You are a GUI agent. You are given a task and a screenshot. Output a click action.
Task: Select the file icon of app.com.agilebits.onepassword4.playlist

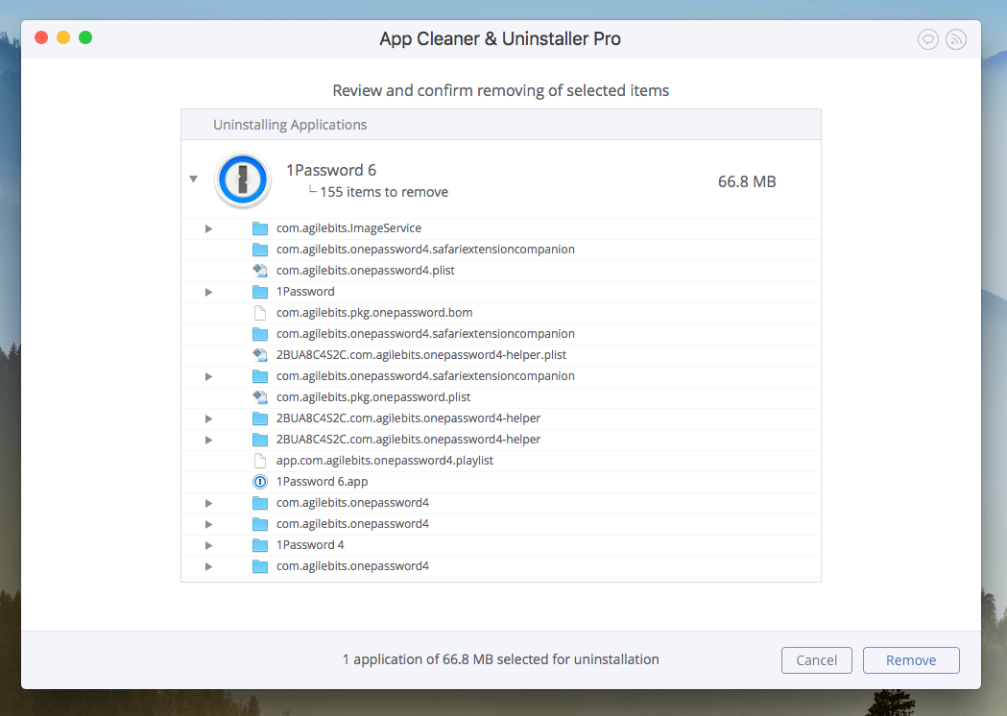260,461
